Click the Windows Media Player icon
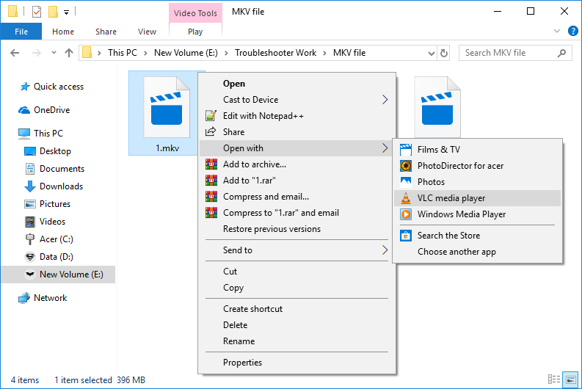582x389 pixels. coord(406,214)
